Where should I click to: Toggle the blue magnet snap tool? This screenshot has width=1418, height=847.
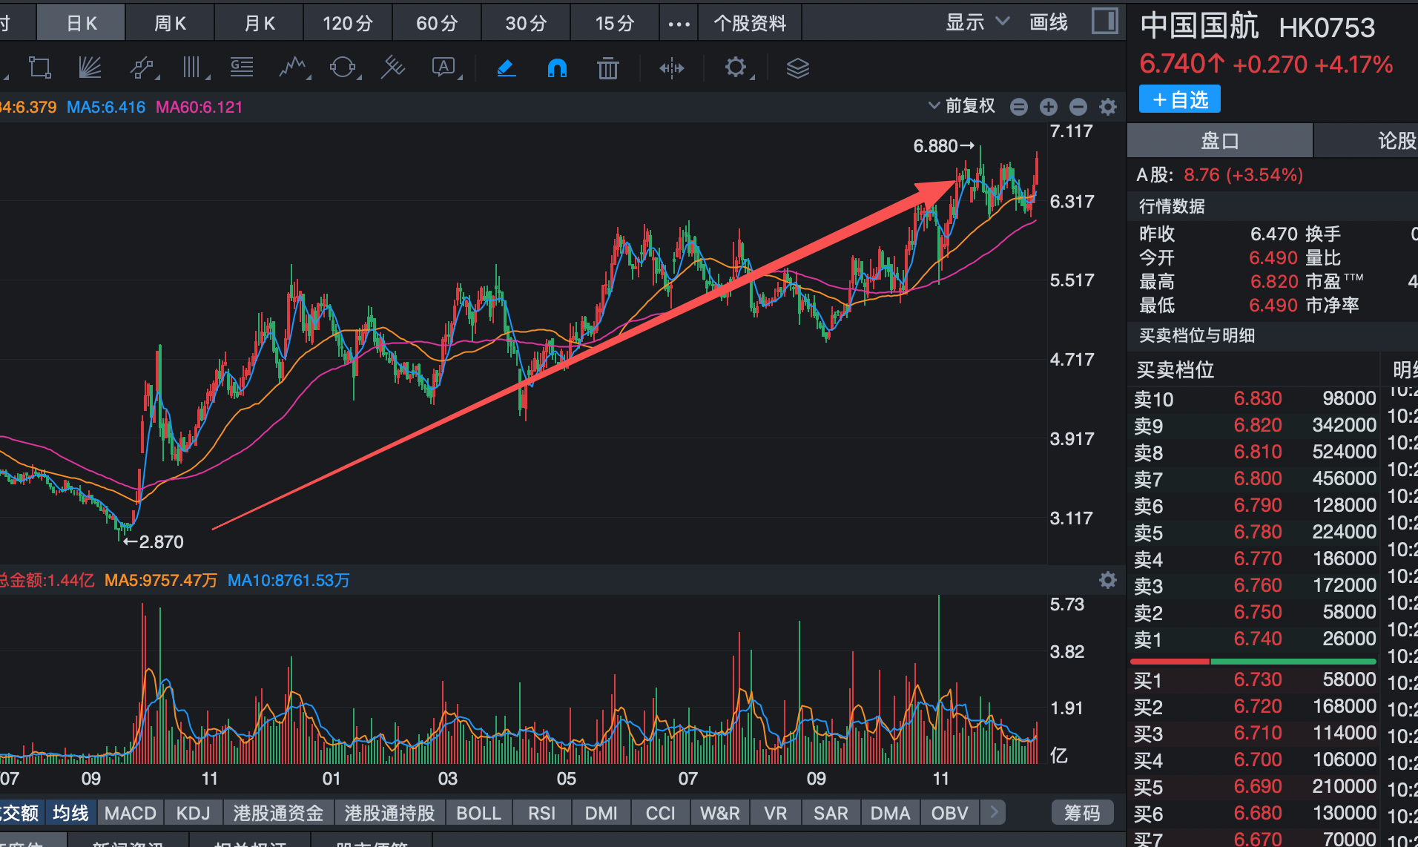(556, 68)
